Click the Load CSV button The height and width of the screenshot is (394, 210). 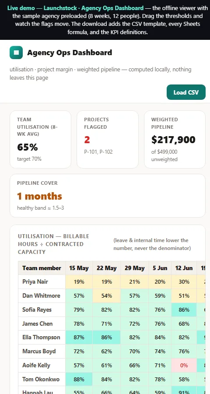pos(186,92)
